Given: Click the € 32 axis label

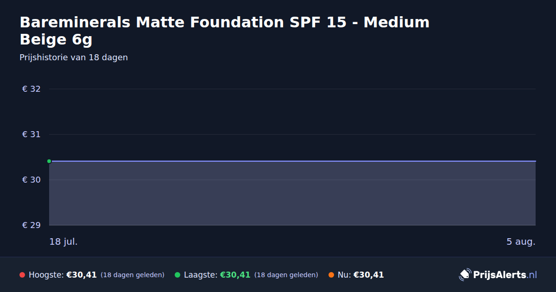Looking at the screenshot, I should 31,89.
